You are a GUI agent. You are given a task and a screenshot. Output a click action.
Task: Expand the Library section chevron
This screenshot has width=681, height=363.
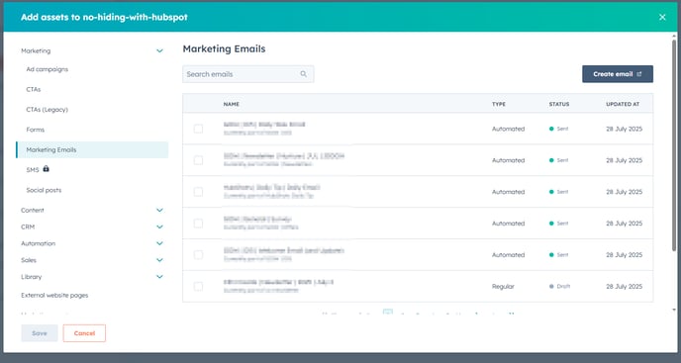coord(159,277)
